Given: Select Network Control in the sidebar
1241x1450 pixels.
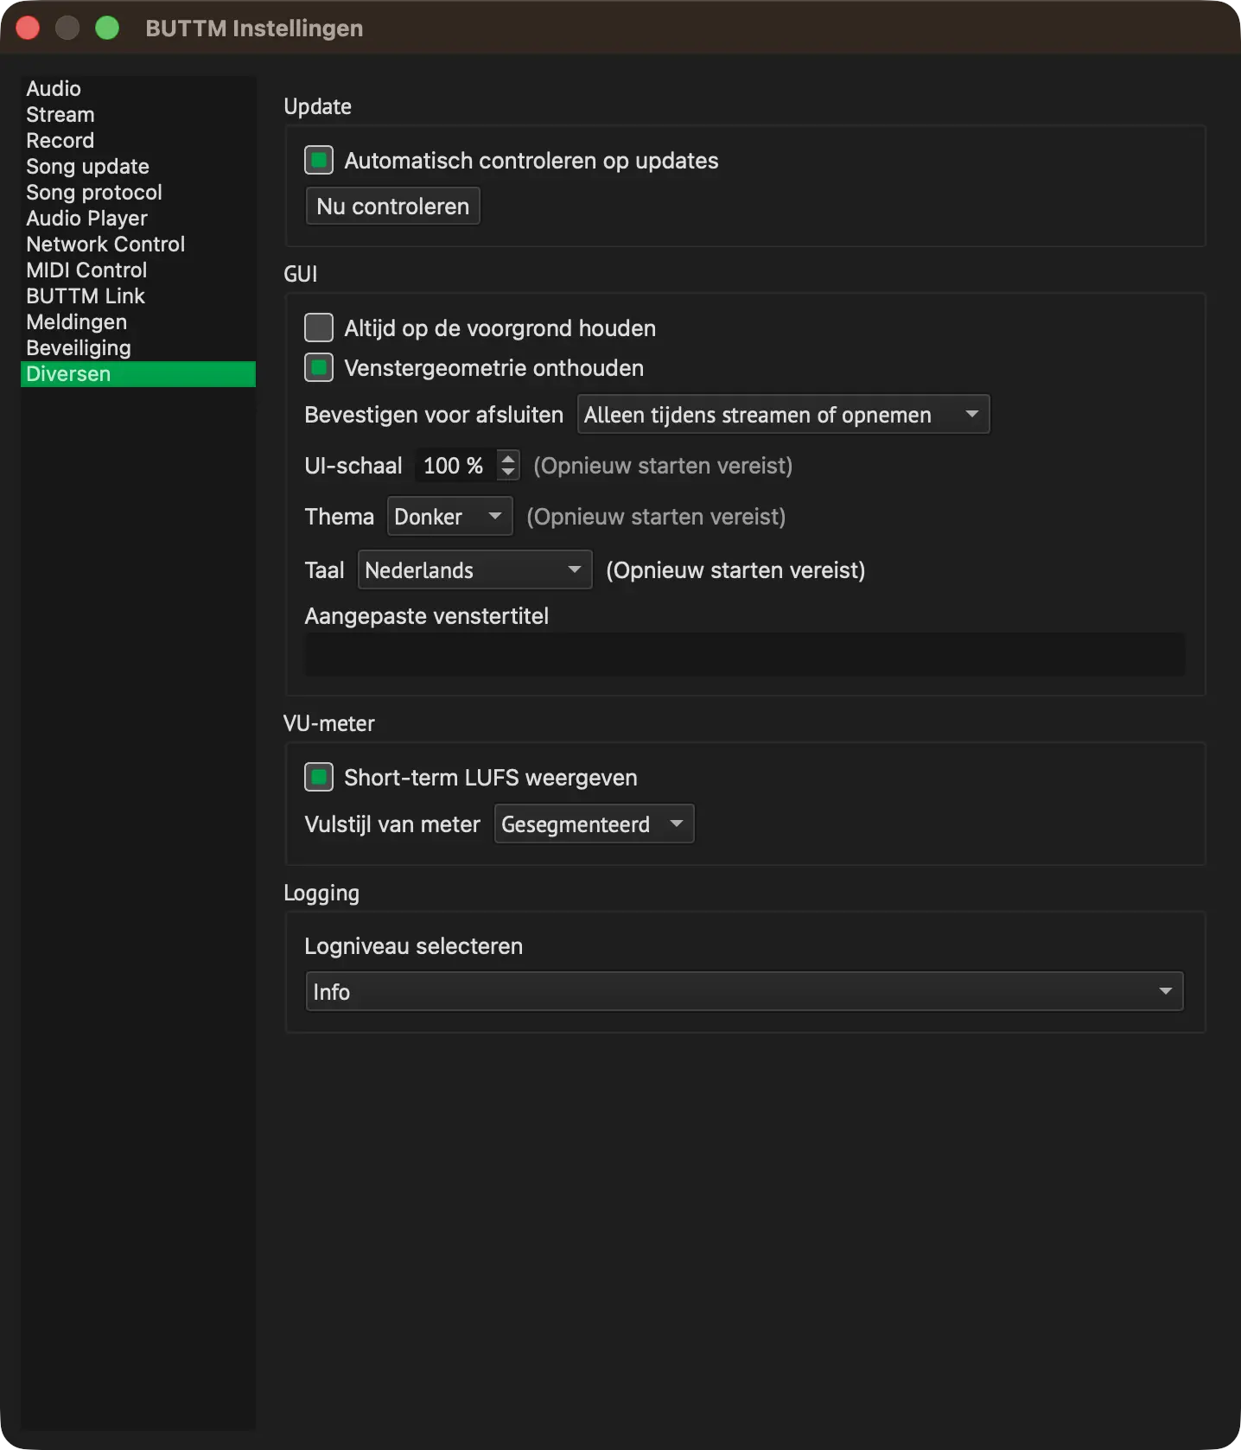Looking at the screenshot, I should 138,245.
